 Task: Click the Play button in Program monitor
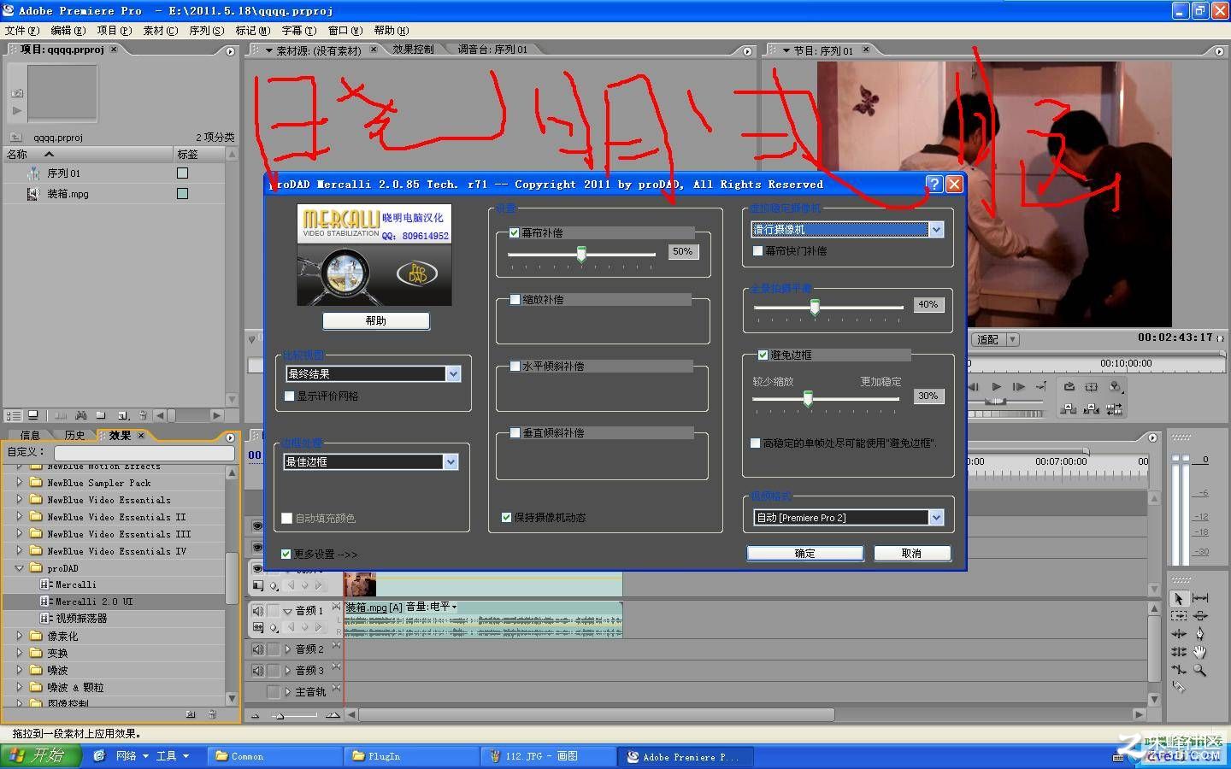click(996, 386)
